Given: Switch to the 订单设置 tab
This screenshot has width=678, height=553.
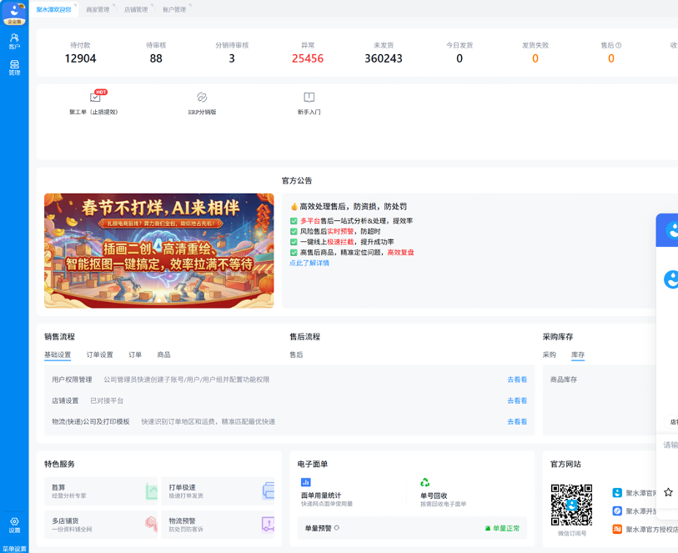Looking at the screenshot, I should coord(101,354).
